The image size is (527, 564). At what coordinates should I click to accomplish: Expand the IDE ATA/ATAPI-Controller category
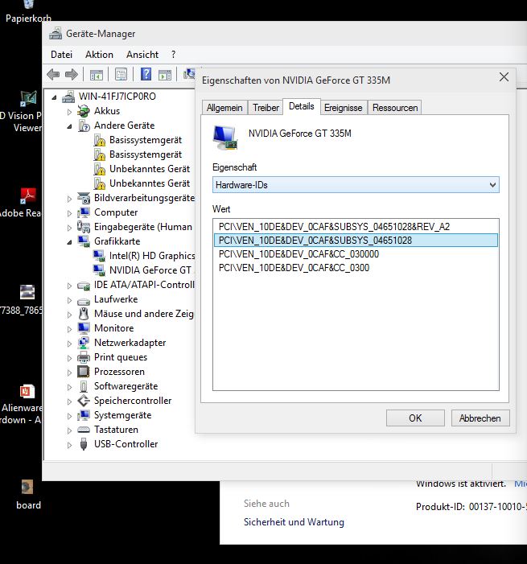69,286
